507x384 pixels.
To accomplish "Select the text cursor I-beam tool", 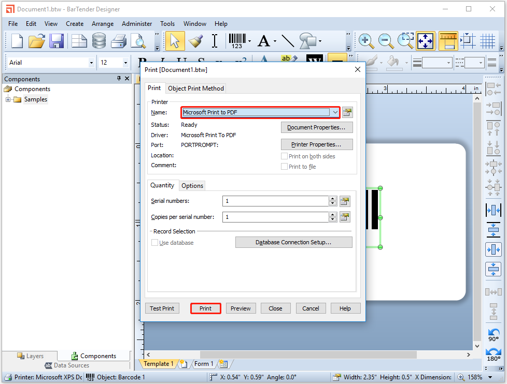I will click(x=215, y=41).
